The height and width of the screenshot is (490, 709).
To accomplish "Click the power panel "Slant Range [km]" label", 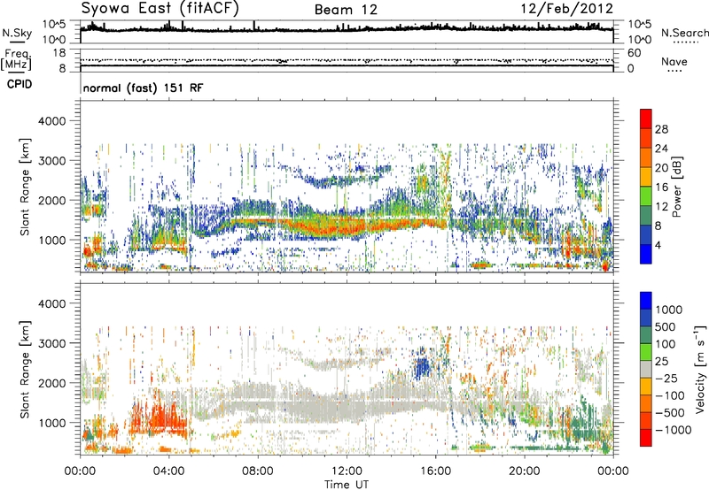I will point(25,187).
